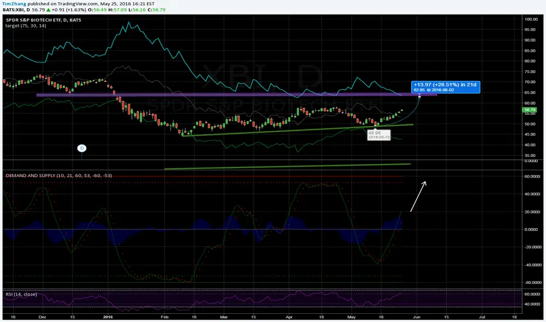
Task: Click the Feb date on time axis
Action: pos(165,317)
